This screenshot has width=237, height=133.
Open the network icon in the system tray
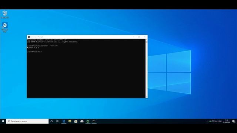(x=213, y=121)
